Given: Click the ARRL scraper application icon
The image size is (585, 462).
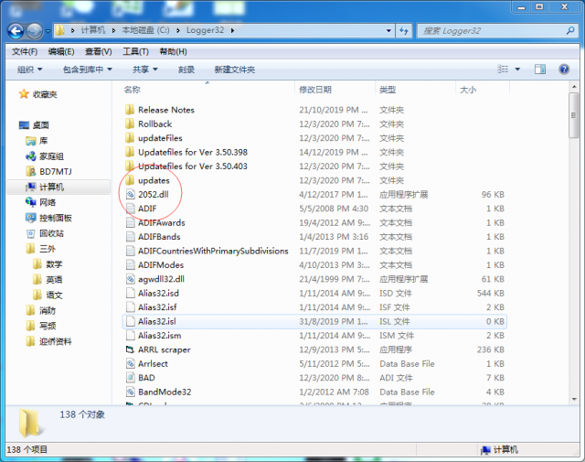Looking at the screenshot, I should tap(130, 349).
